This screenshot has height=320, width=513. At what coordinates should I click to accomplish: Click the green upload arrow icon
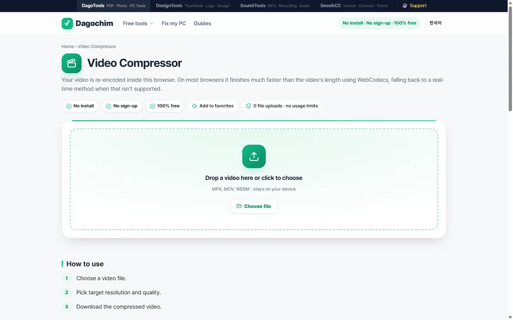(x=254, y=156)
